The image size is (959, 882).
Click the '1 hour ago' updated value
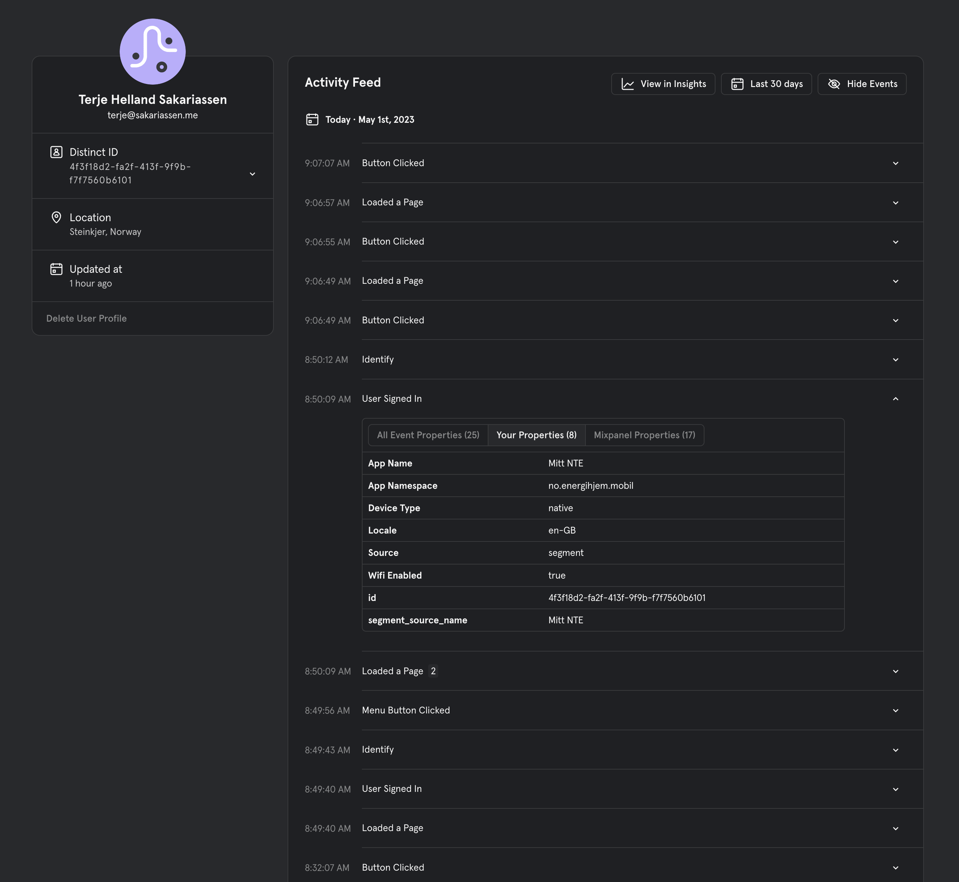click(91, 283)
